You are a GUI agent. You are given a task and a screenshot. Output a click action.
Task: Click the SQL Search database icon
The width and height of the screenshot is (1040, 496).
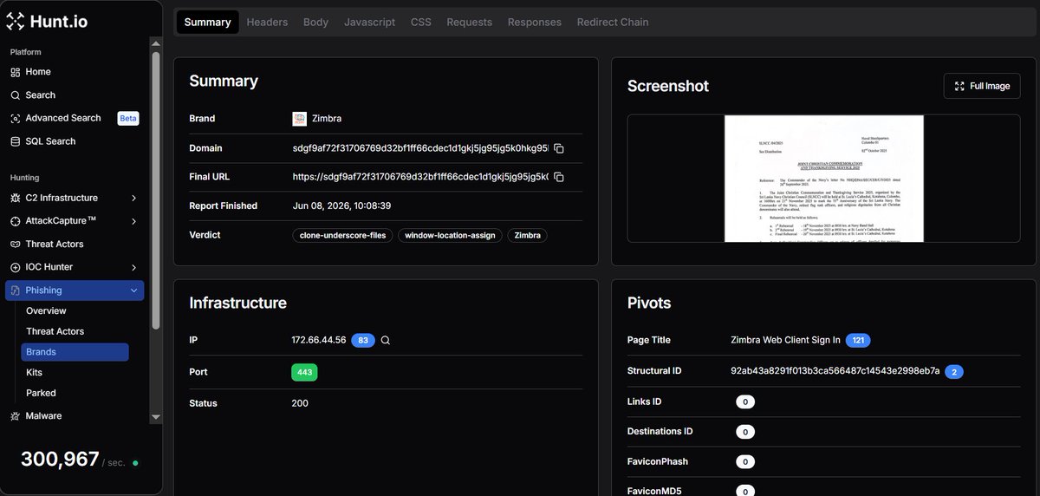click(x=16, y=141)
